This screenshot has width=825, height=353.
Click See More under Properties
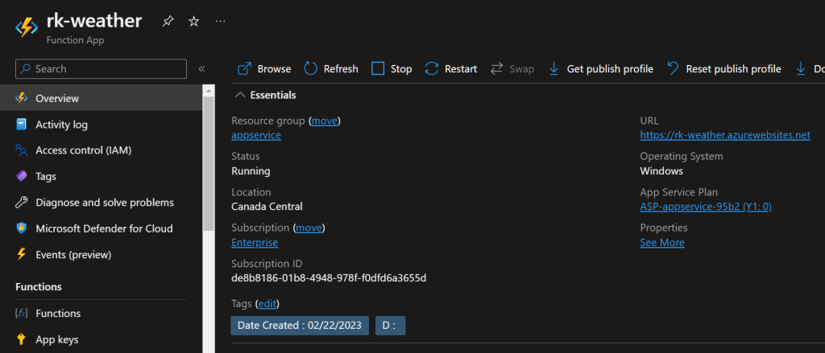(661, 242)
